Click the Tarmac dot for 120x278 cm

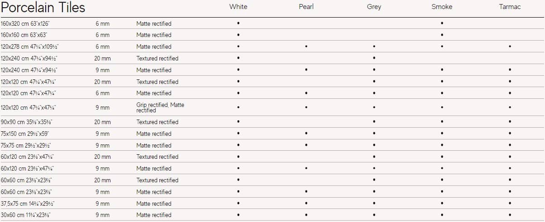[510, 46]
